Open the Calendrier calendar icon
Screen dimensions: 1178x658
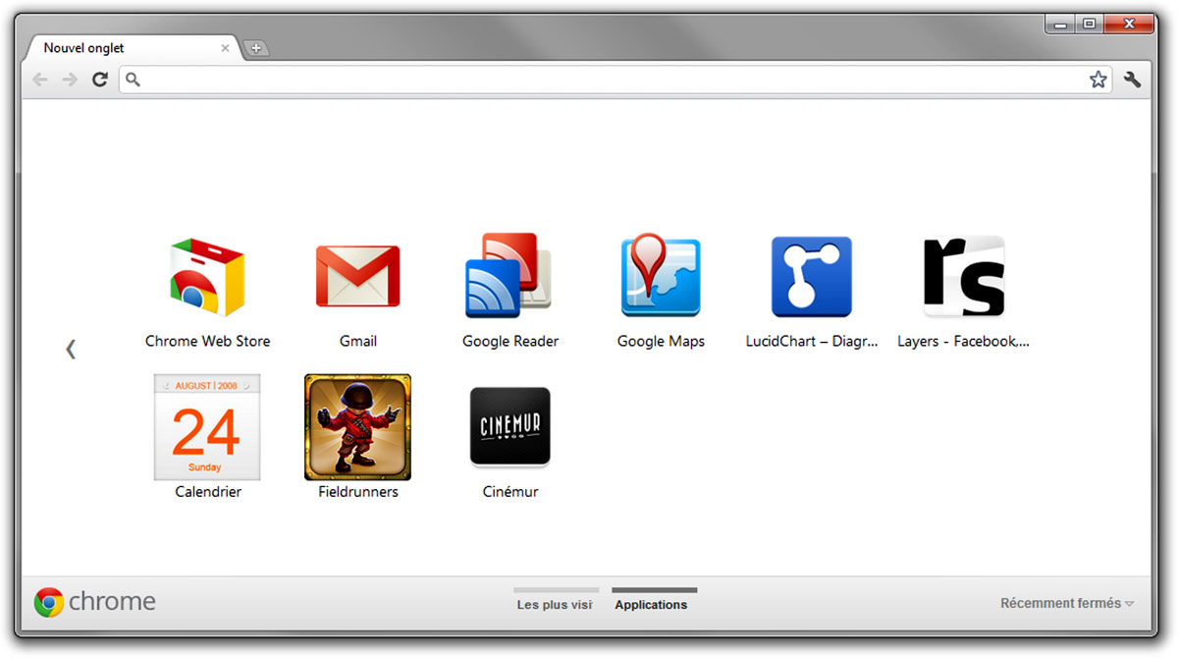pyautogui.click(x=207, y=427)
